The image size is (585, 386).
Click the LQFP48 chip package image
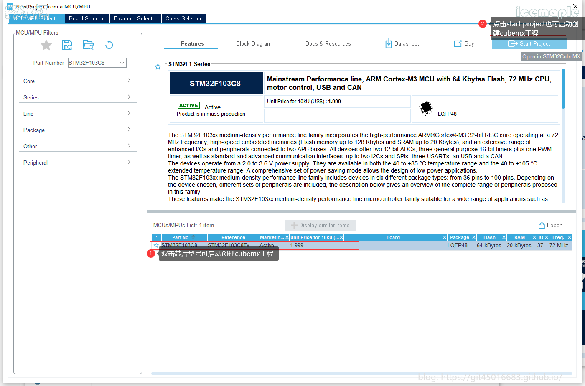pyautogui.click(x=426, y=108)
